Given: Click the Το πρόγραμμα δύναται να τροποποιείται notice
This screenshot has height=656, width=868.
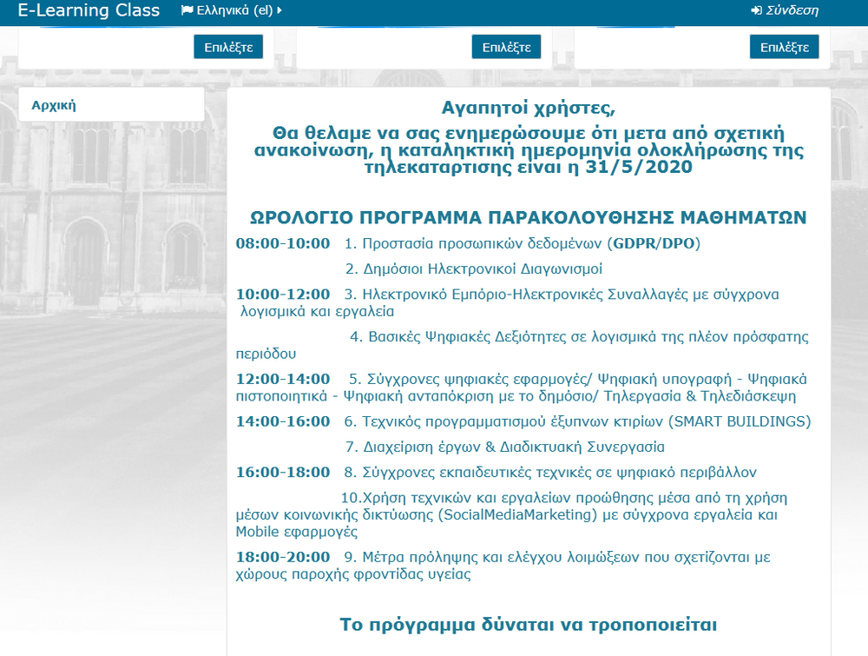Looking at the screenshot, I should coord(528,625).
